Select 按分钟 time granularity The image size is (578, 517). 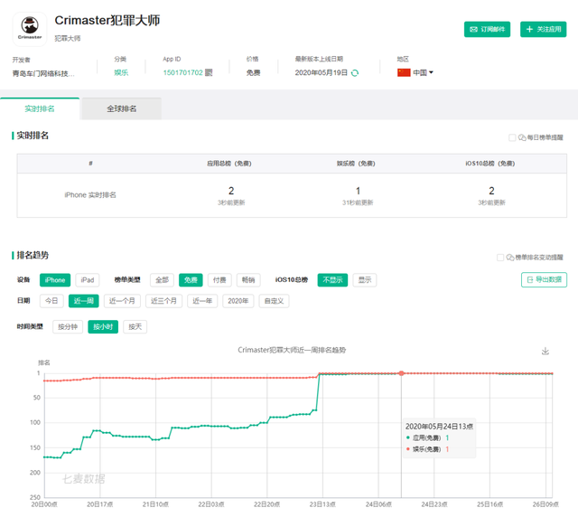68,326
